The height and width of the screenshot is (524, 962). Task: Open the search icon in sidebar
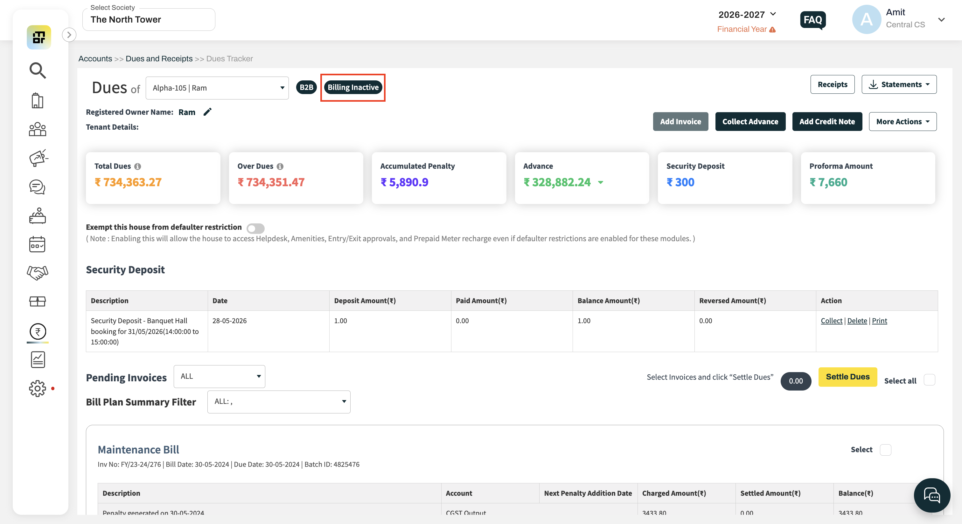pyautogui.click(x=38, y=71)
